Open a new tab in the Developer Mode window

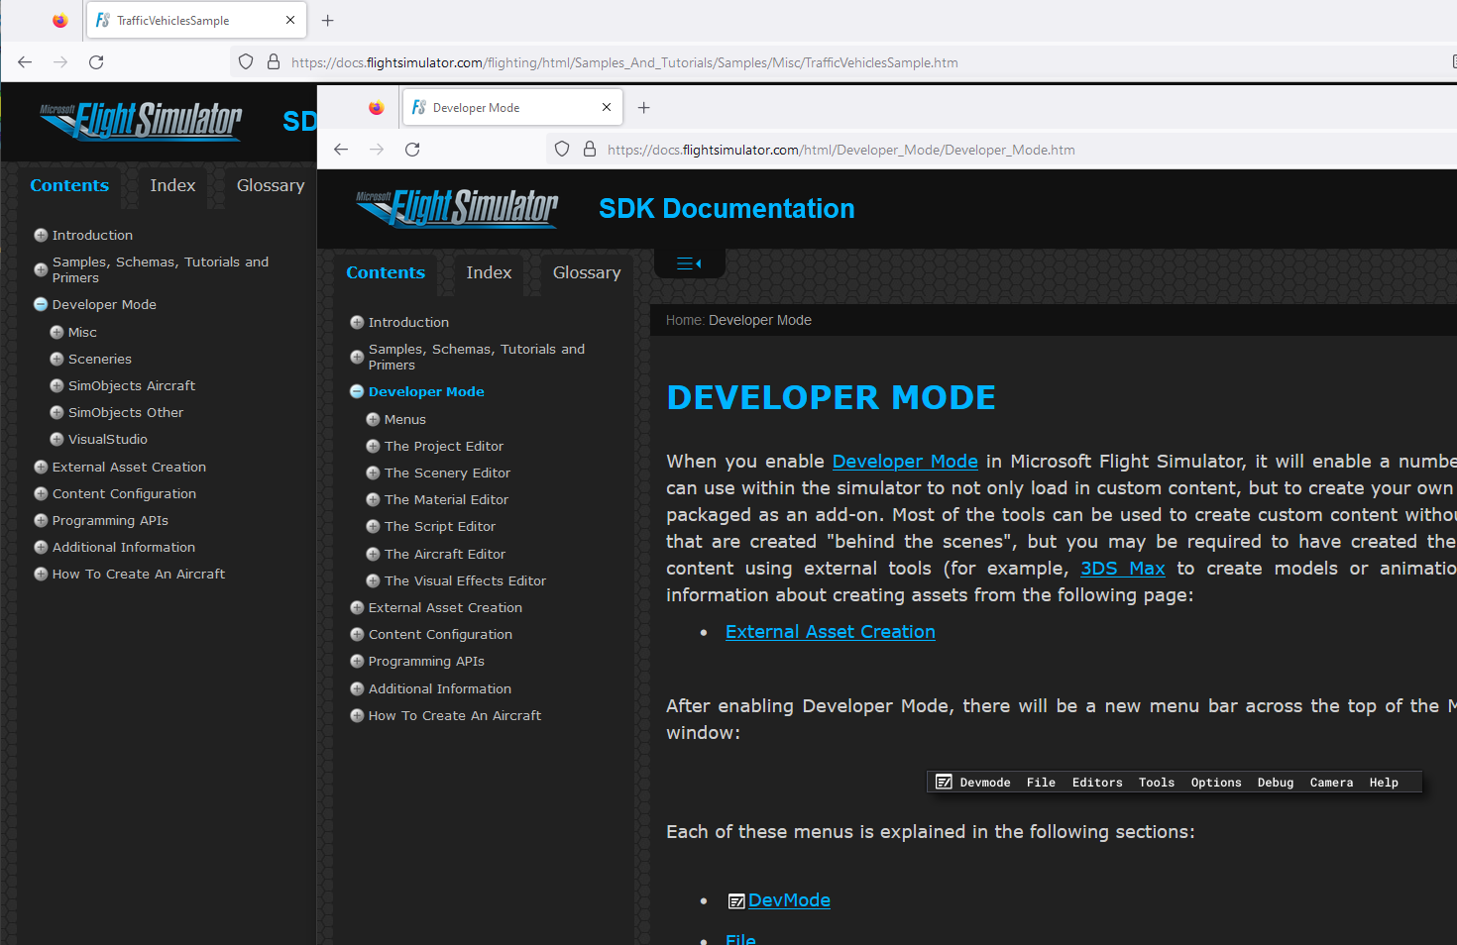tap(644, 108)
